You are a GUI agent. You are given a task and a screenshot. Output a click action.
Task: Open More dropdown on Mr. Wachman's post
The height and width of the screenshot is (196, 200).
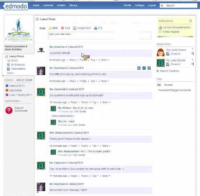click(x=105, y=81)
